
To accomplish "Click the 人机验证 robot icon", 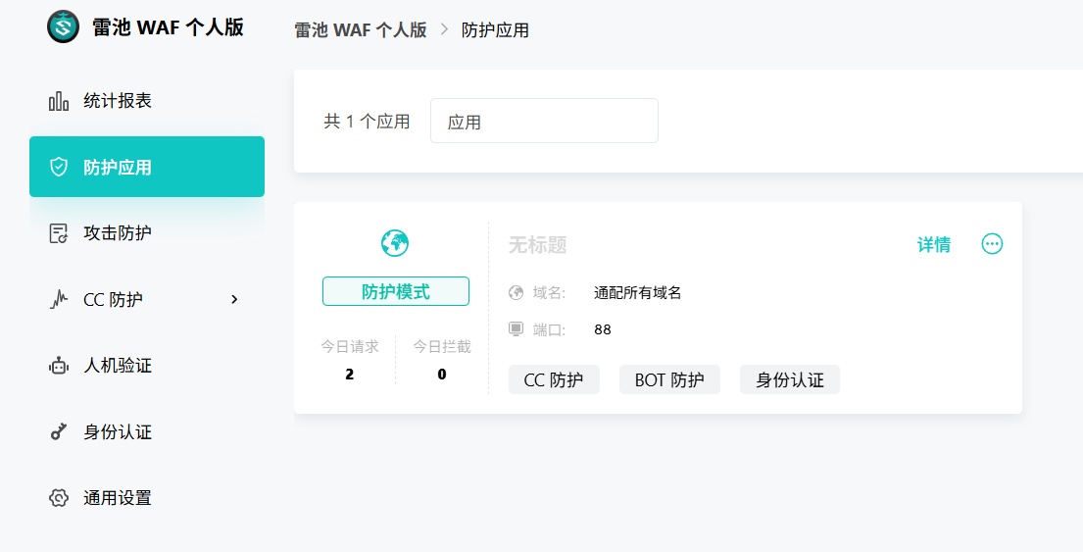I will 59,366.
